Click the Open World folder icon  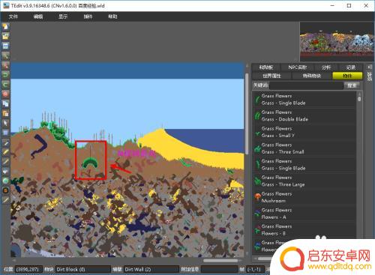(x=5, y=36)
